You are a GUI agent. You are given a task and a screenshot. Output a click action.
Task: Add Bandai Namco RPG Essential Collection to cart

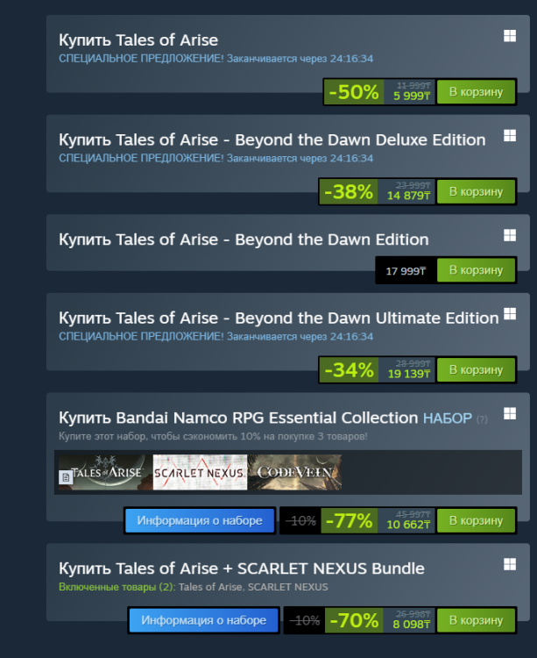click(x=476, y=520)
